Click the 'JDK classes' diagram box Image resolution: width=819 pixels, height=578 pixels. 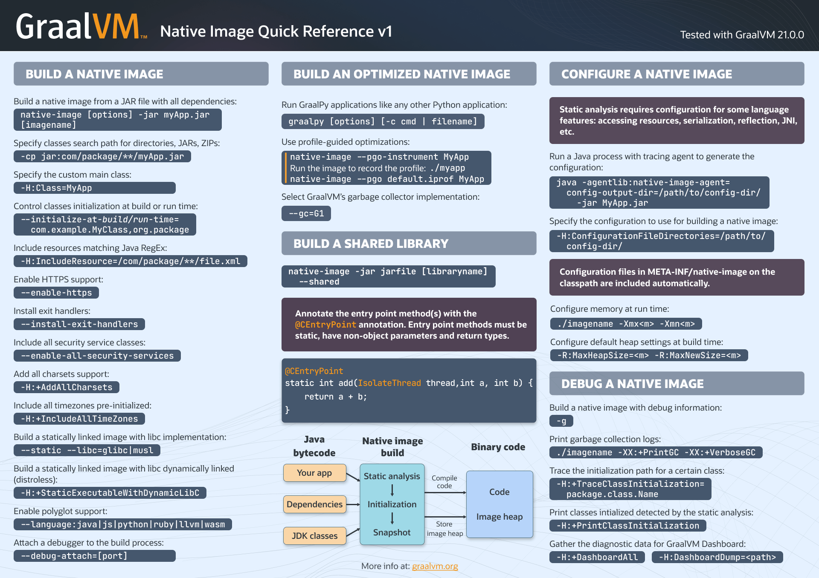315,536
